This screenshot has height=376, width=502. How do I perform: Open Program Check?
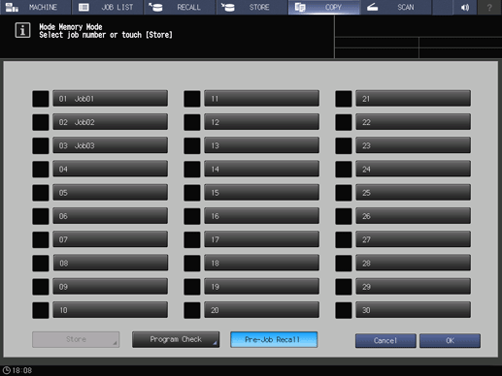[x=176, y=339]
